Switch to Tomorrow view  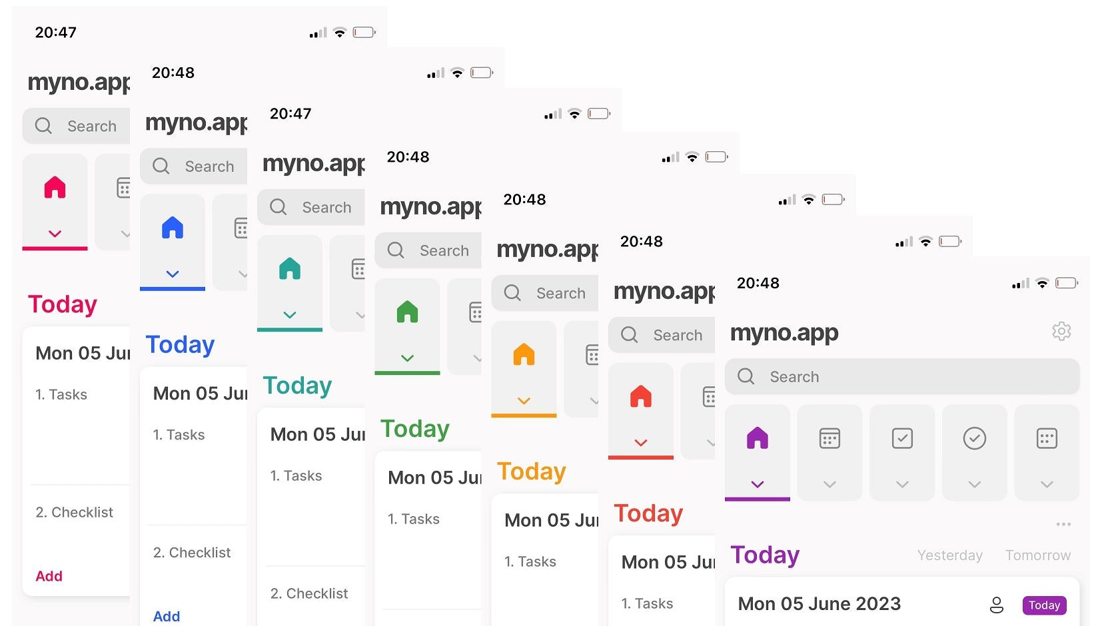pyautogui.click(x=1038, y=555)
